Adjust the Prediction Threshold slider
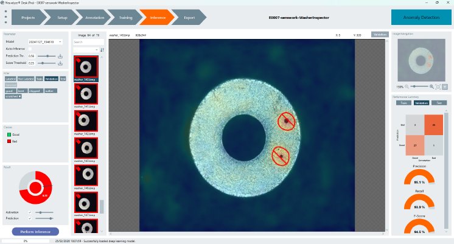 (x=46, y=56)
